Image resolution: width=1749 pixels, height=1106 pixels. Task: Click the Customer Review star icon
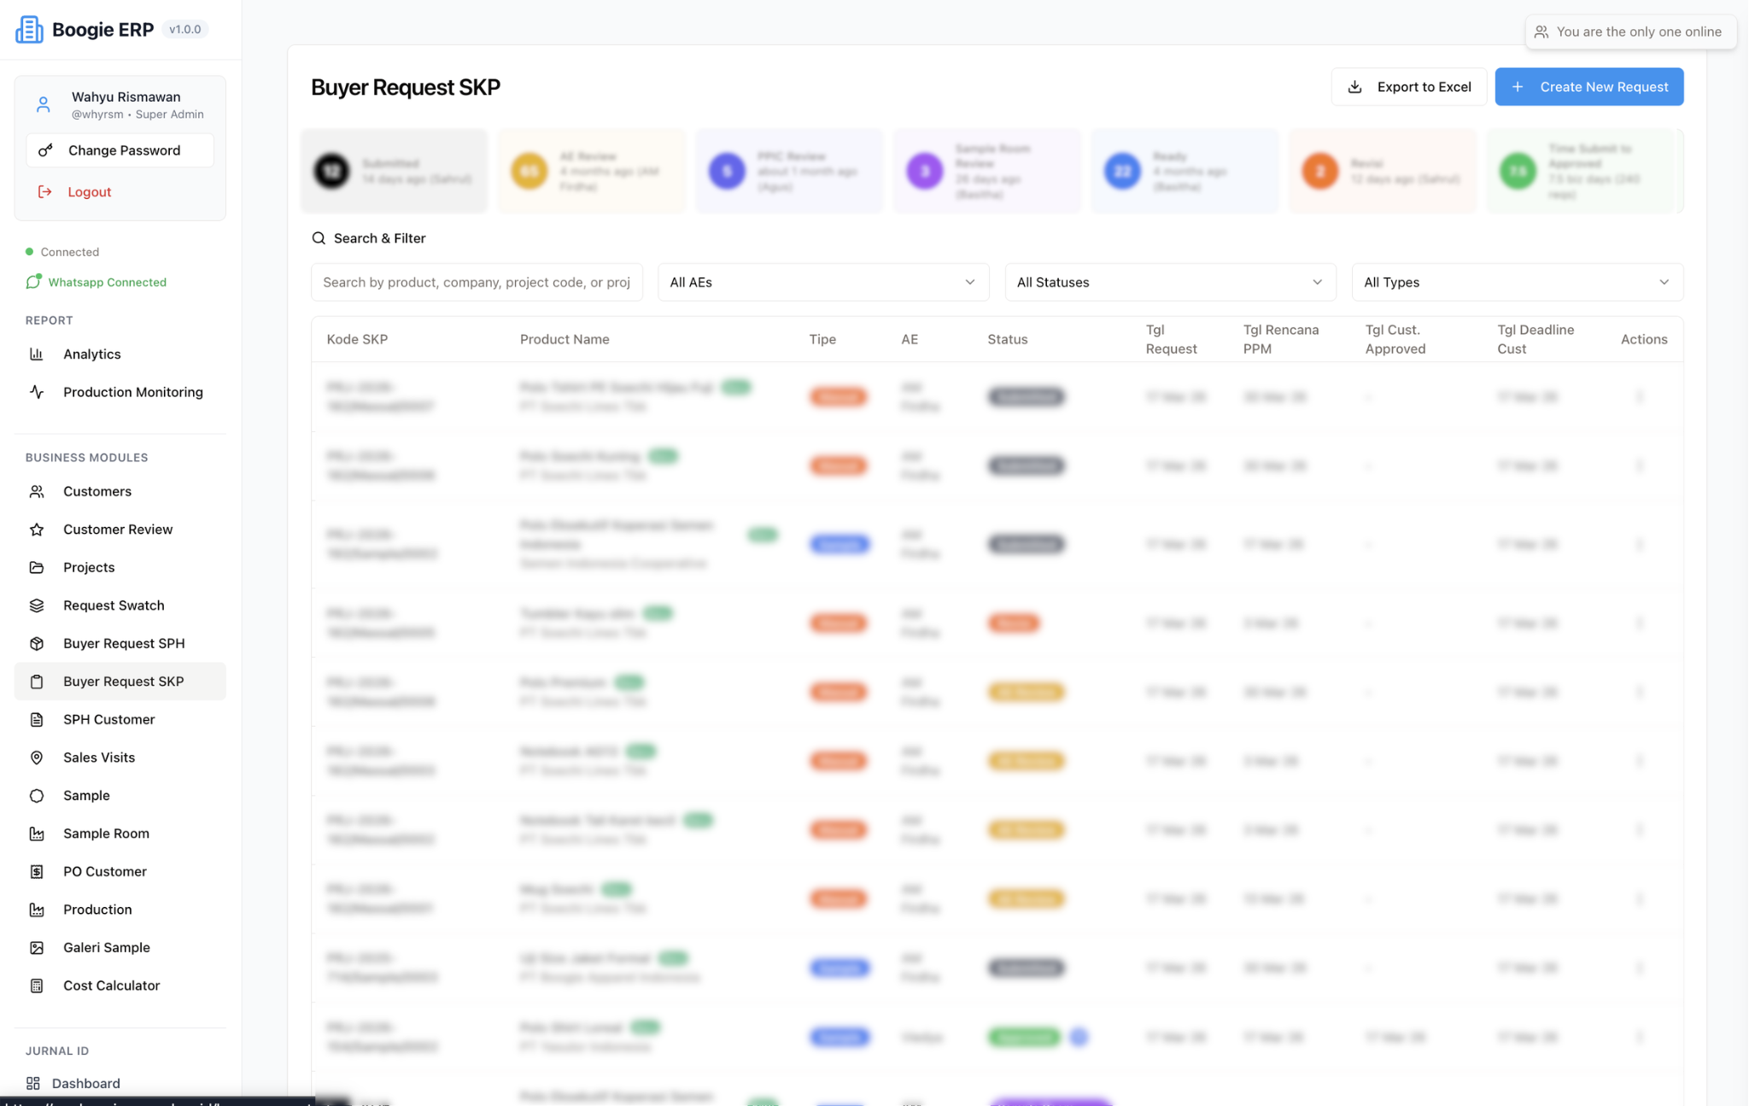(37, 530)
